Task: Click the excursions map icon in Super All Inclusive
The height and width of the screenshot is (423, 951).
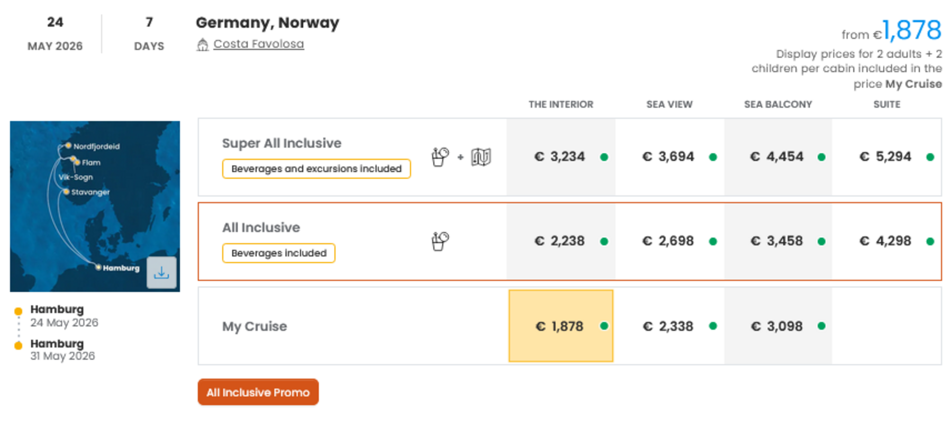Action: pyautogui.click(x=481, y=157)
